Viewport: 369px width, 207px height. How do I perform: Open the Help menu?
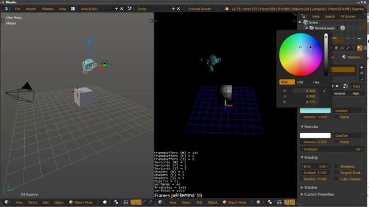click(62, 9)
